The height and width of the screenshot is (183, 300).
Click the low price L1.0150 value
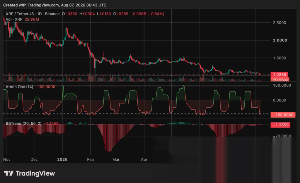[104, 14]
